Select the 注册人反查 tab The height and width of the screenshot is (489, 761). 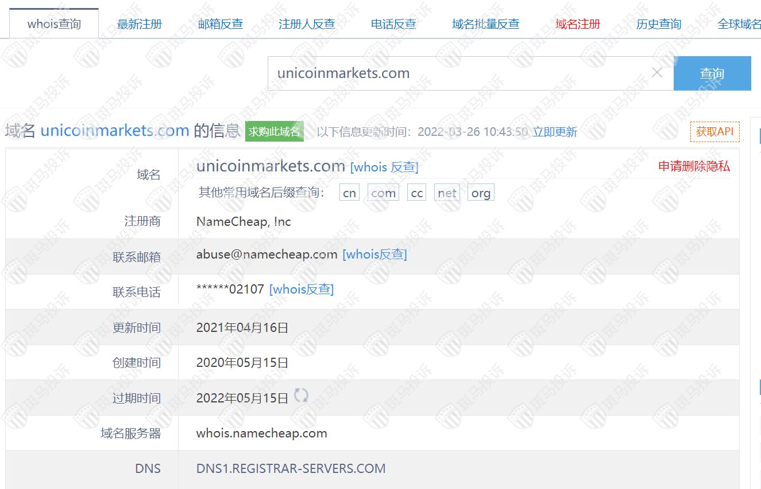point(307,24)
